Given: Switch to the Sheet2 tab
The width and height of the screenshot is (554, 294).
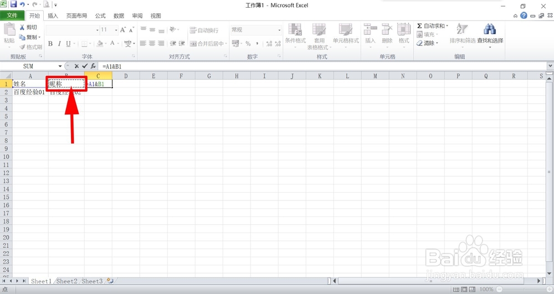Looking at the screenshot, I should (x=67, y=281).
